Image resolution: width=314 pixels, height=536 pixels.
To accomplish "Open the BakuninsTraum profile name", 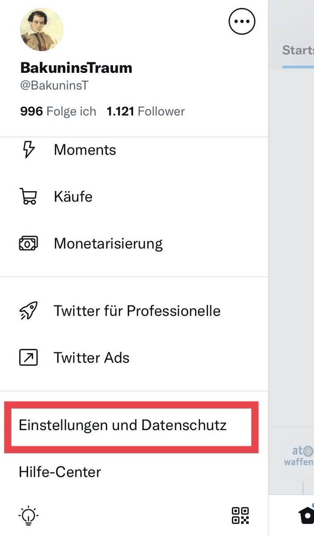I will 76,68.
